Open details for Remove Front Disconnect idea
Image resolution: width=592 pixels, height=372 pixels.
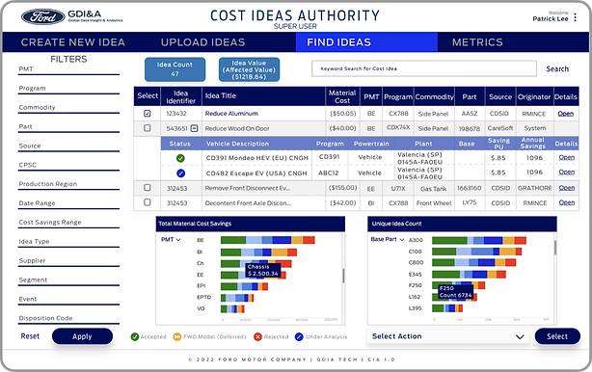(x=567, y=188)
